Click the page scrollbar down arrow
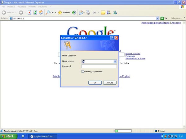The height and width of the screenshot is (139, 186). tap(184, 127)
